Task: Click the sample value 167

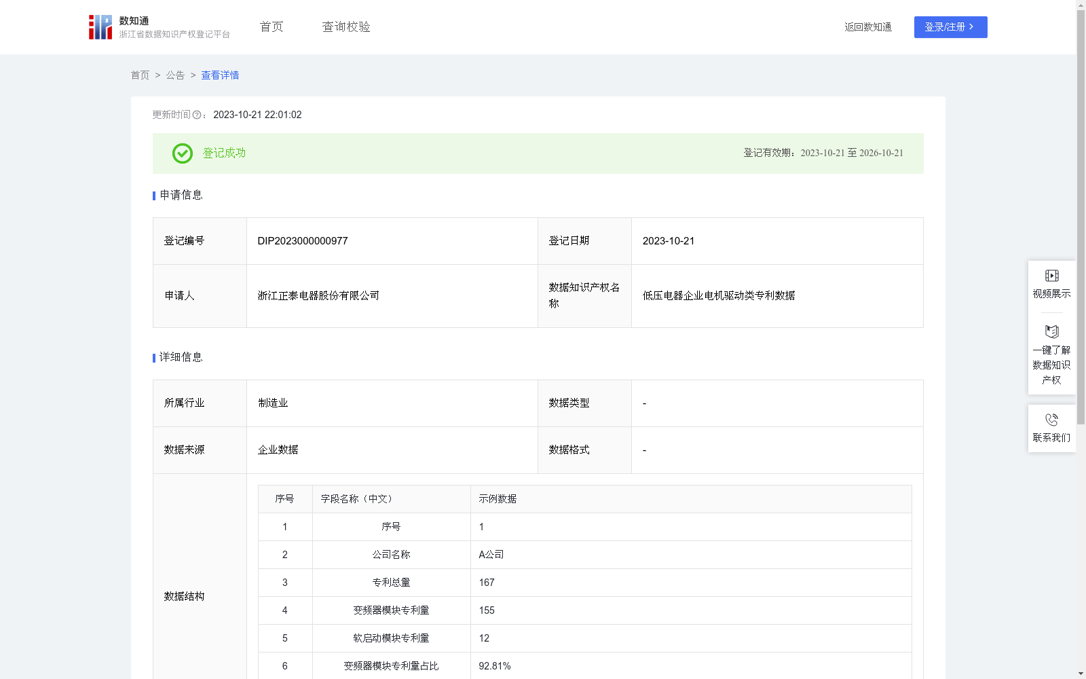Action: tap(487, 583)
